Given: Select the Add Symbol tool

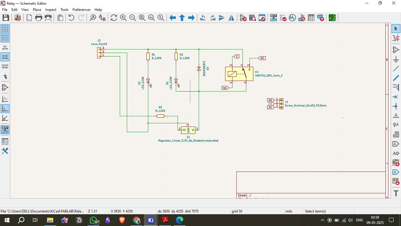Looking at the screenshot, I should click(396, 50).
